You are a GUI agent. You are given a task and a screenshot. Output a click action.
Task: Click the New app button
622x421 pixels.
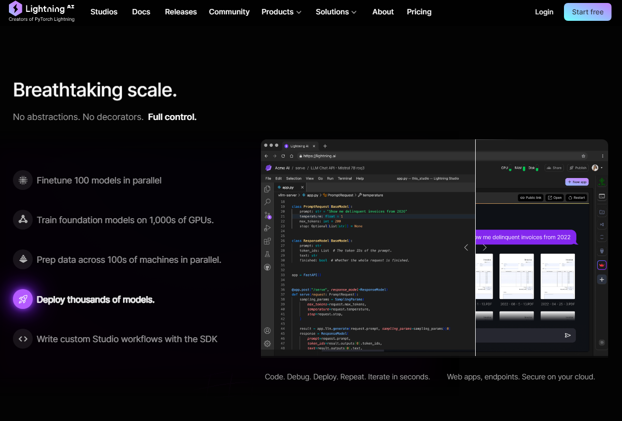(577, 182)
